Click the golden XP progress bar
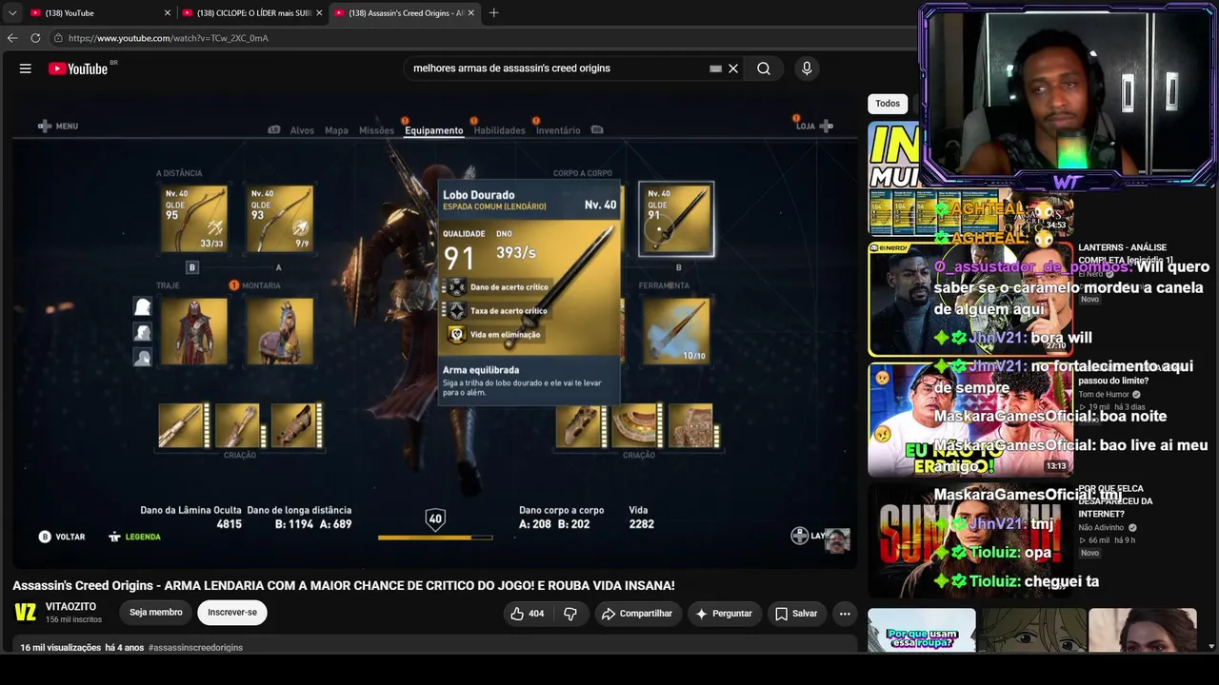The image size is (1219, 685). 435,538
